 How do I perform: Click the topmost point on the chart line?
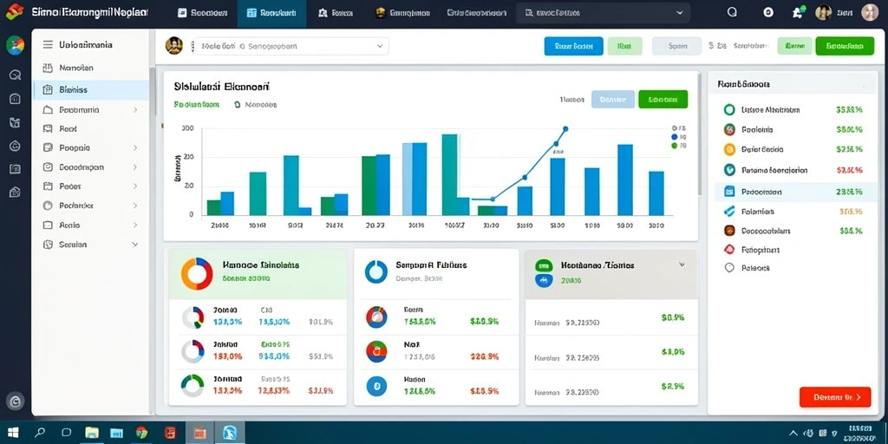coord(565,129)
